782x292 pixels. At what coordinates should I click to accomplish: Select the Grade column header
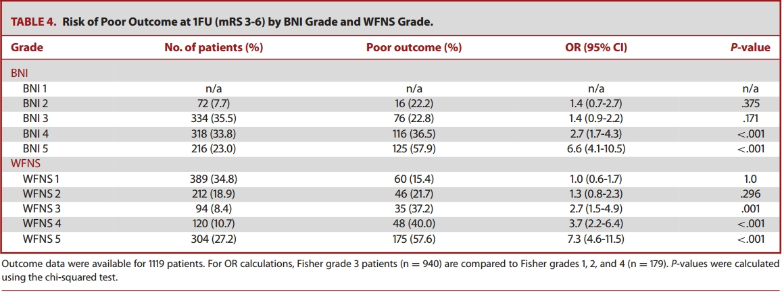coord(28,47)
